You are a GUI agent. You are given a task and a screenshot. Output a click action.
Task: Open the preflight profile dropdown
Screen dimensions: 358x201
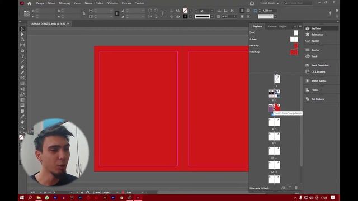tap(117, 192)
